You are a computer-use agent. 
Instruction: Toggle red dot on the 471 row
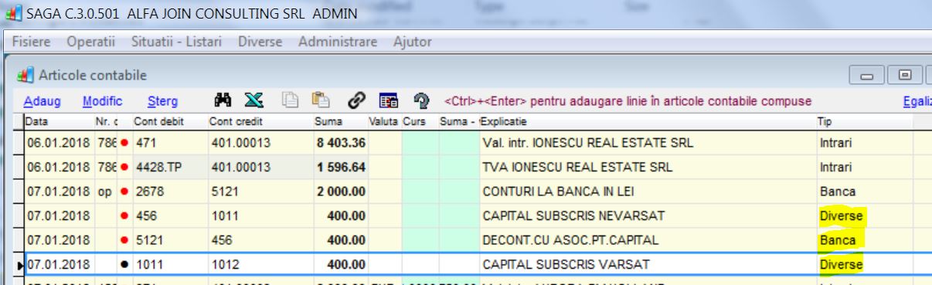124,144
